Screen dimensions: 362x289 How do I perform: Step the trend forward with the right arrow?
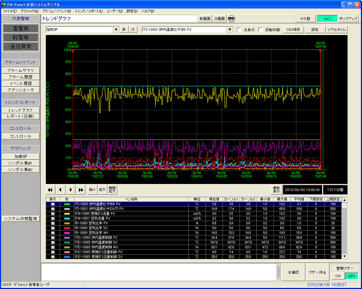(70, 190)
